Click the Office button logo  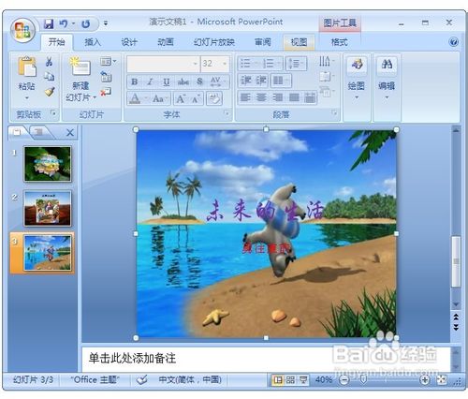(x=22, y=30)
